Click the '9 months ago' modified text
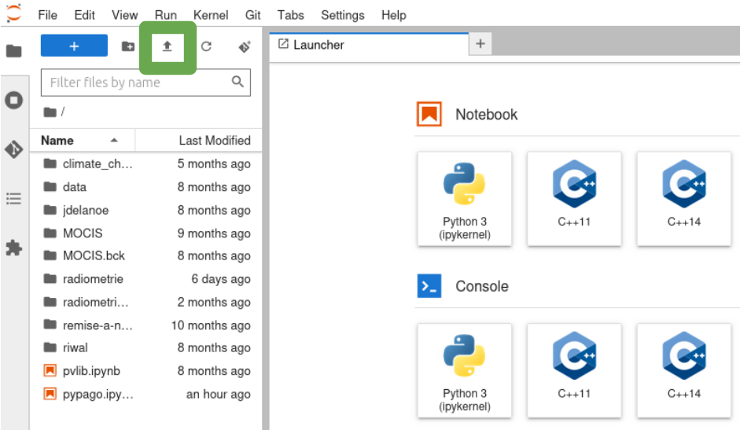Screen dimensions: 740x430 pyautogui.click(x=214, y=233)
